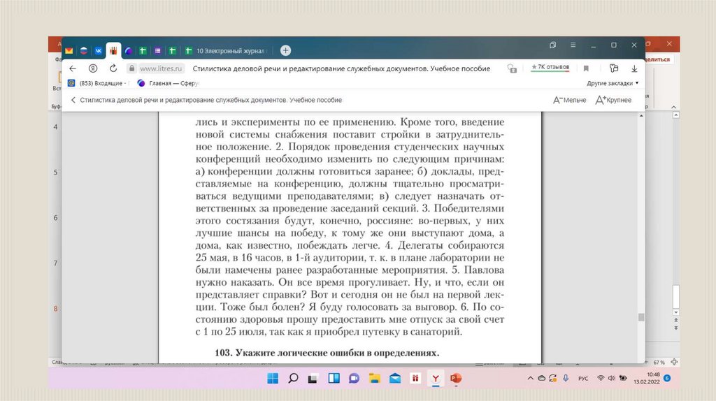Open the Windows Start menu
This screenshot has width=716, height=401.
[273, 379]
